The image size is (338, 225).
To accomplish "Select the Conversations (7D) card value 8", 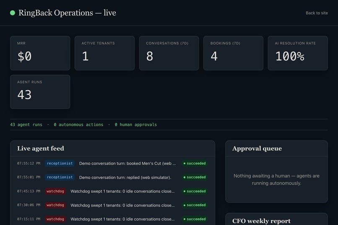I will [150, 56].
